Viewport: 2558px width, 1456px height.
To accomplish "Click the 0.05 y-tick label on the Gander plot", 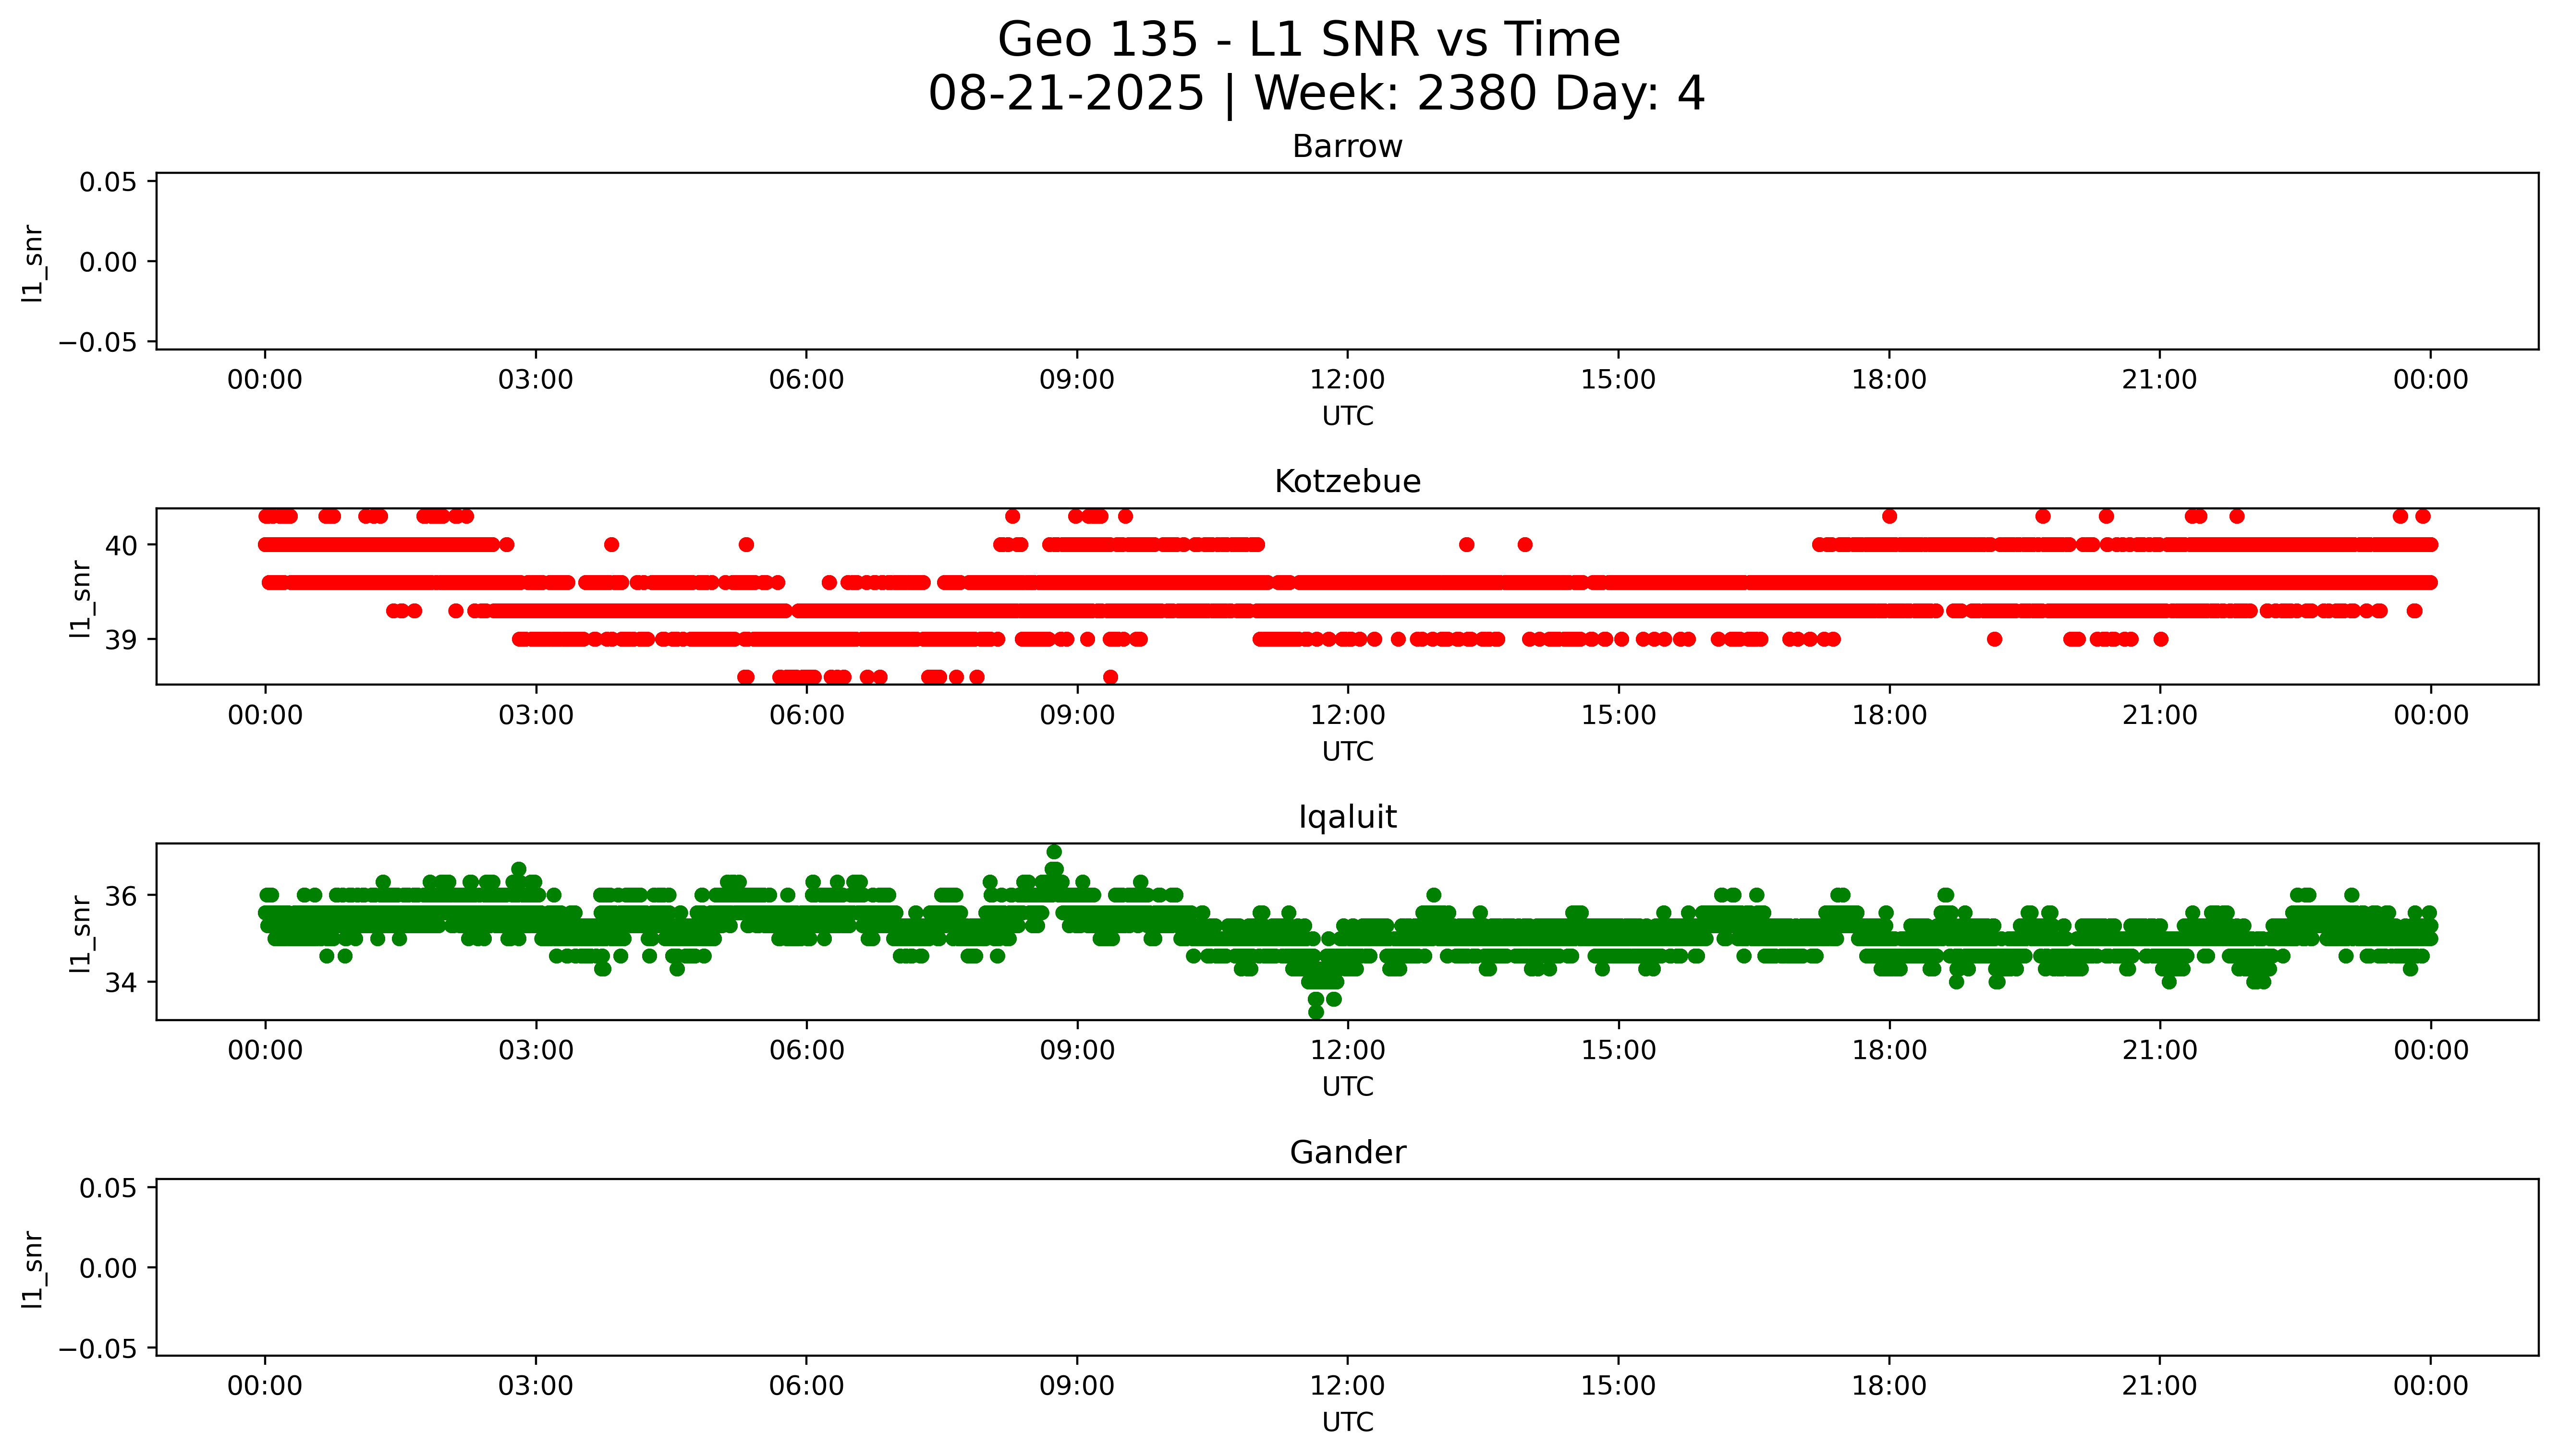I will (x=107, y=1188).
